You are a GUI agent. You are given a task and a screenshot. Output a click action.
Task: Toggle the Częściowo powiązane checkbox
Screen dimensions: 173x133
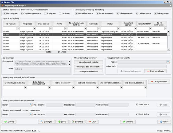click(x=22, y=13)
